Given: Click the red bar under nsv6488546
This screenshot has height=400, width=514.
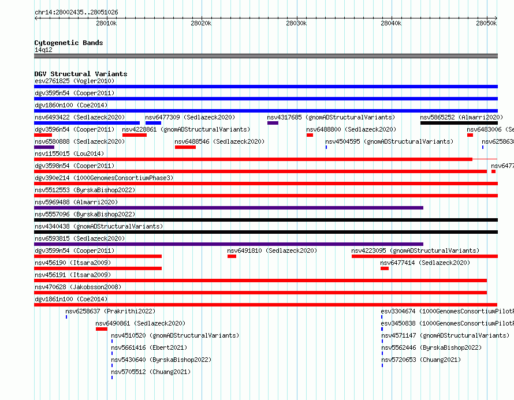Looking at the screenshot, I should tap(185, 147).
